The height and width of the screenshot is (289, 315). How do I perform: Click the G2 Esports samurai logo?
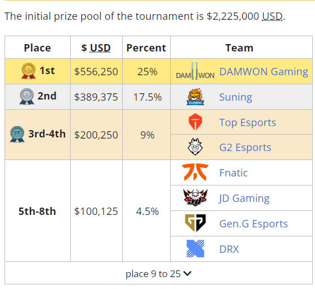pyautogui.click(x=195, y=147)
